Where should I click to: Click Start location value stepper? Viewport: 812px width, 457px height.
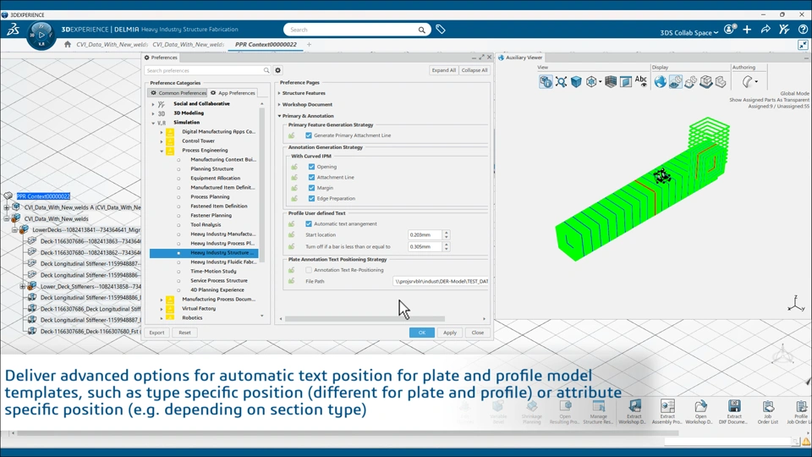click(x=447, y=234)
